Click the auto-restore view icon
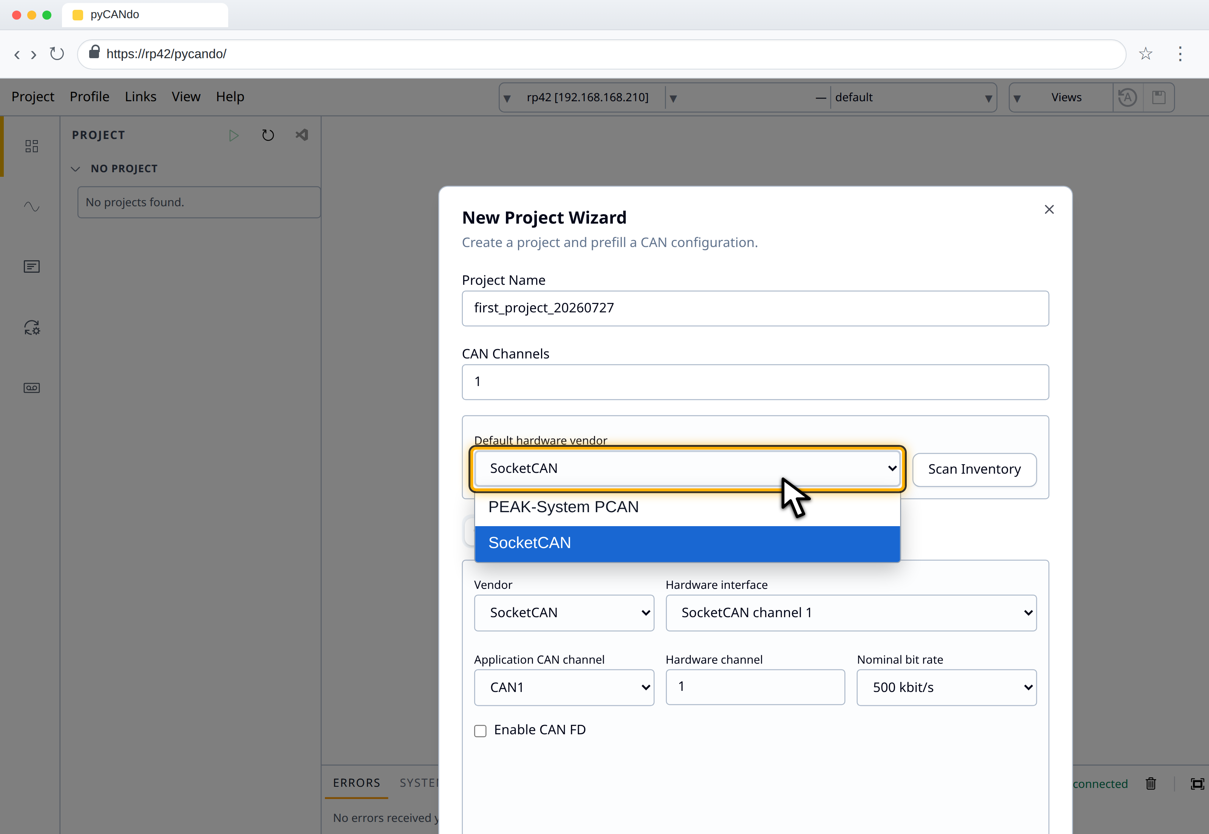The image size is (1209, 834). [1127, 98]
